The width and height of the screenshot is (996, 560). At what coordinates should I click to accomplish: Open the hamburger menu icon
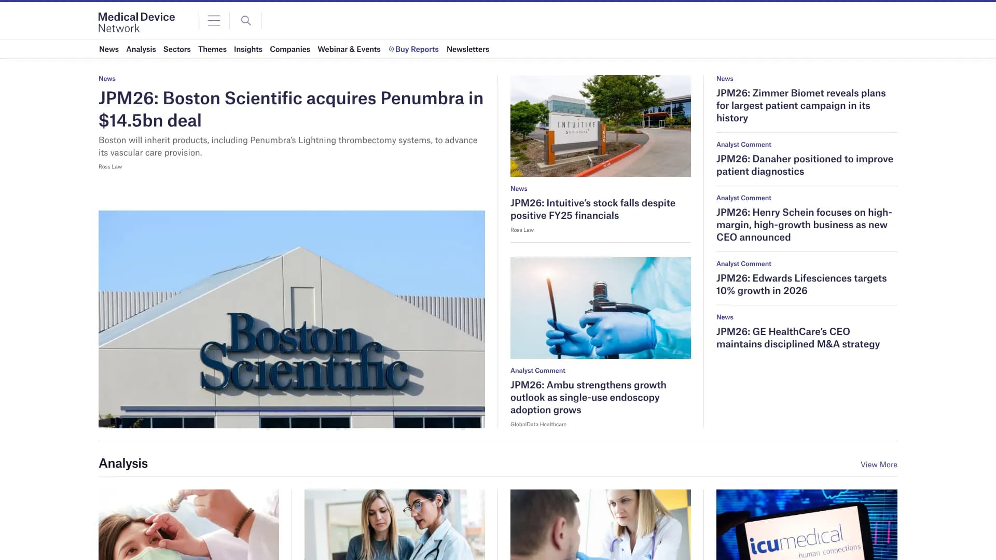coord(214,21)
